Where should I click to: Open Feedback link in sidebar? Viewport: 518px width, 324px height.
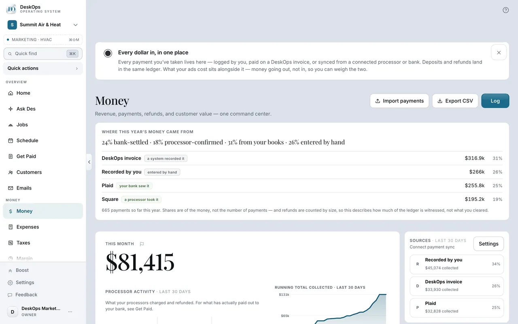43,295
